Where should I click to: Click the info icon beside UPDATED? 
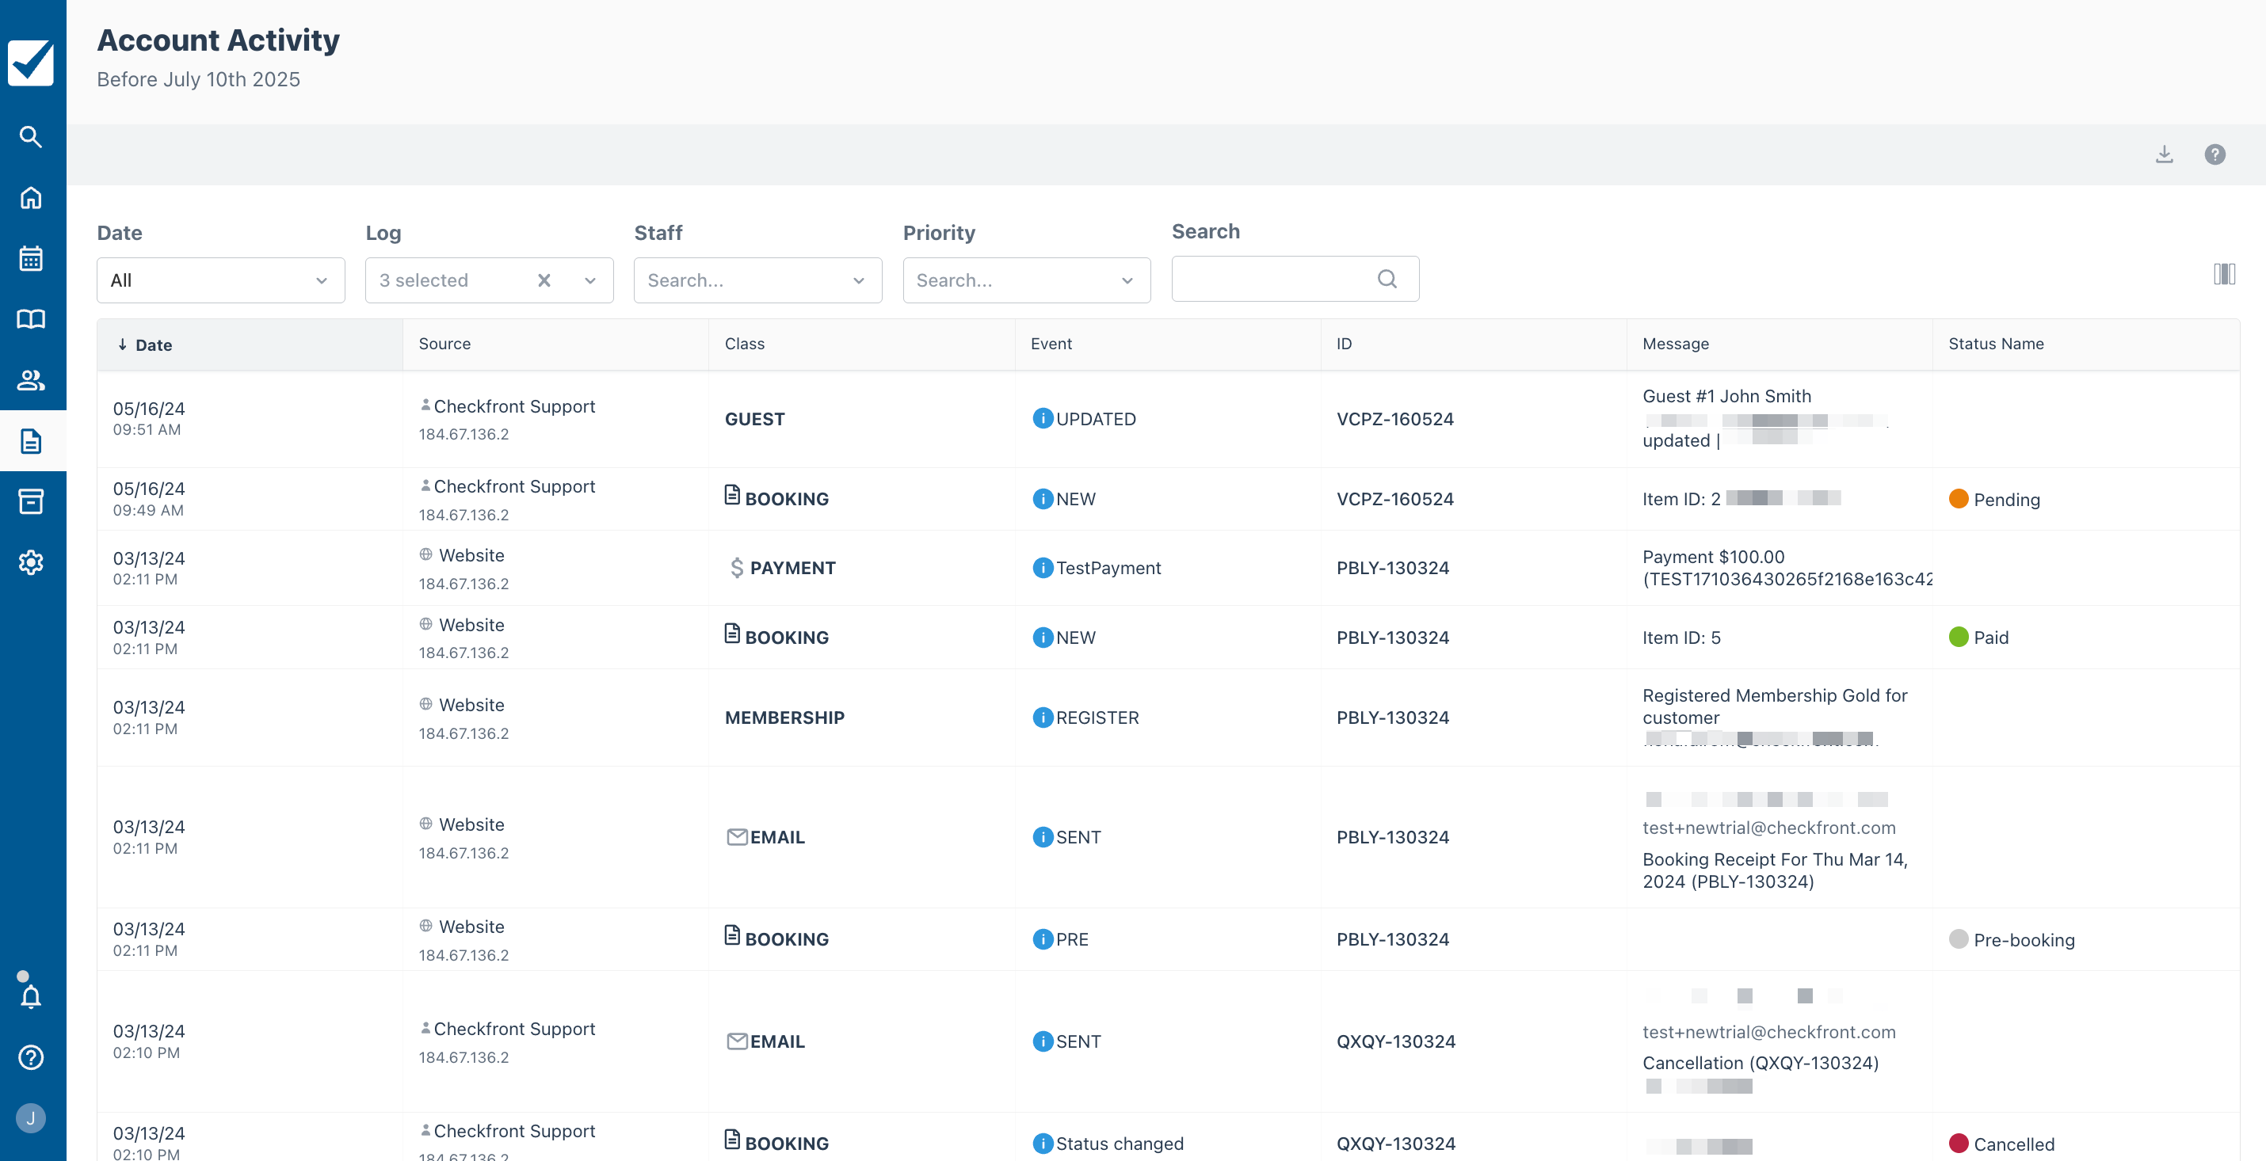(1042, 419)
